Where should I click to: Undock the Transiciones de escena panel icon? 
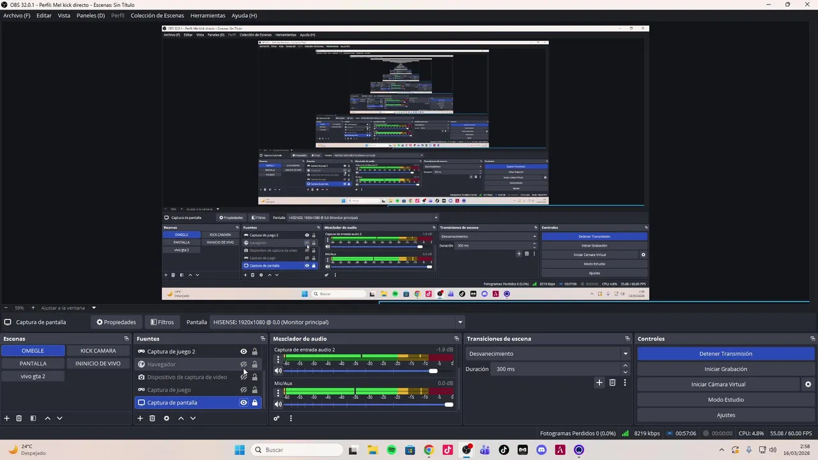click(x=628, y=339)
